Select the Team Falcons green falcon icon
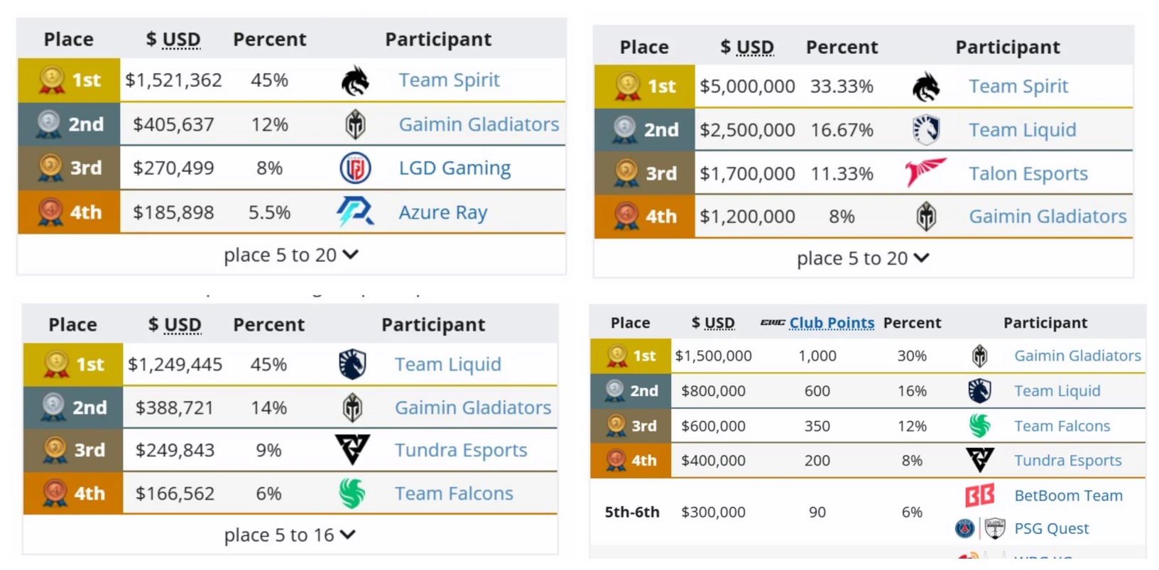This screenshot has width=1159, height=570. pos(353,493)
